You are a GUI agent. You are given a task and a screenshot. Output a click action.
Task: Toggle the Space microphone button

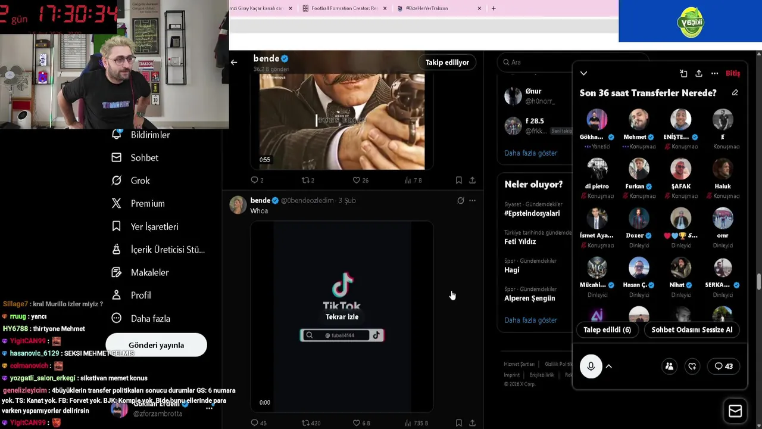pos(591,366)
